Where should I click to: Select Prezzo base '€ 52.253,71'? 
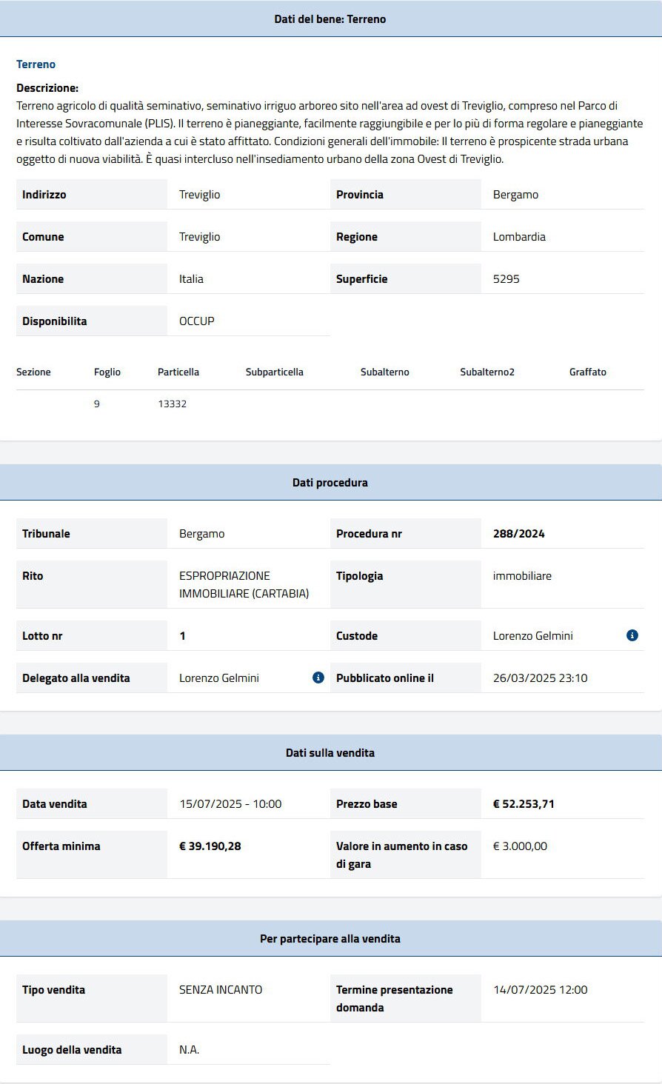click(524, 804)
